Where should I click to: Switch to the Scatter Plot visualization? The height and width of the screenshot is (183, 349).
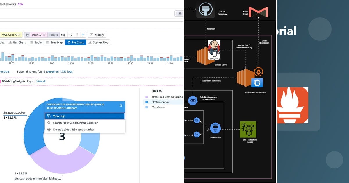pos(98,42)
